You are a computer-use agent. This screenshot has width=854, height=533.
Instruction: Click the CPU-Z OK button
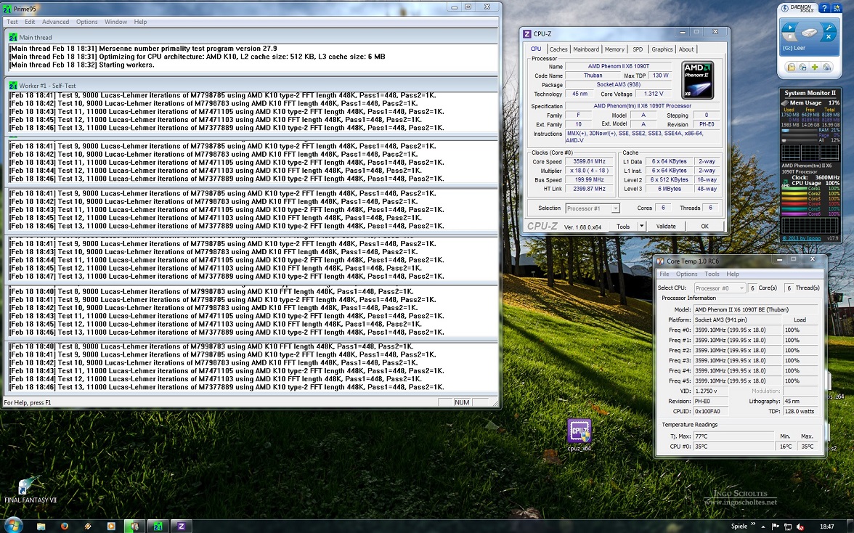click(704, 226)
